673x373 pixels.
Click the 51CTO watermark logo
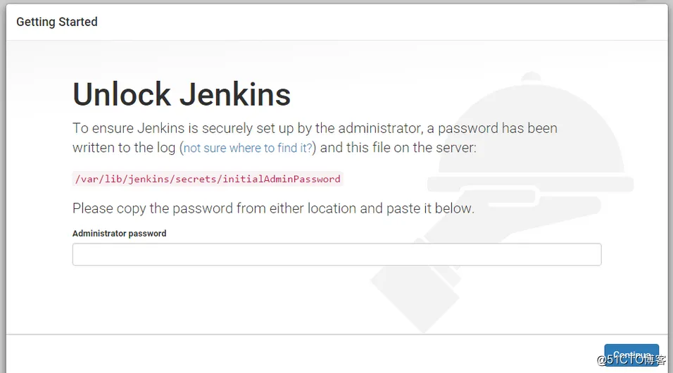point(631,360)
